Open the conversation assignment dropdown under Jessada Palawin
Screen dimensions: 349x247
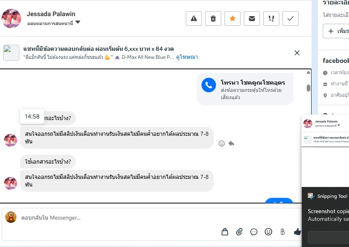point(78,23)
